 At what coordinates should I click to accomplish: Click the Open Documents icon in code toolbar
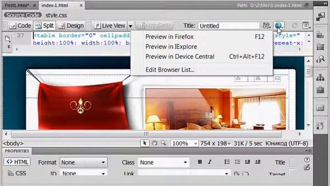coord(8,39)
